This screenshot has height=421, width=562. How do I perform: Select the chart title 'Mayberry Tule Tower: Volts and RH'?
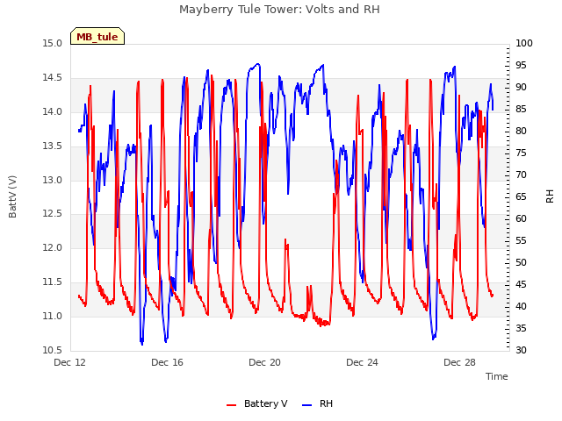(279, 9)
